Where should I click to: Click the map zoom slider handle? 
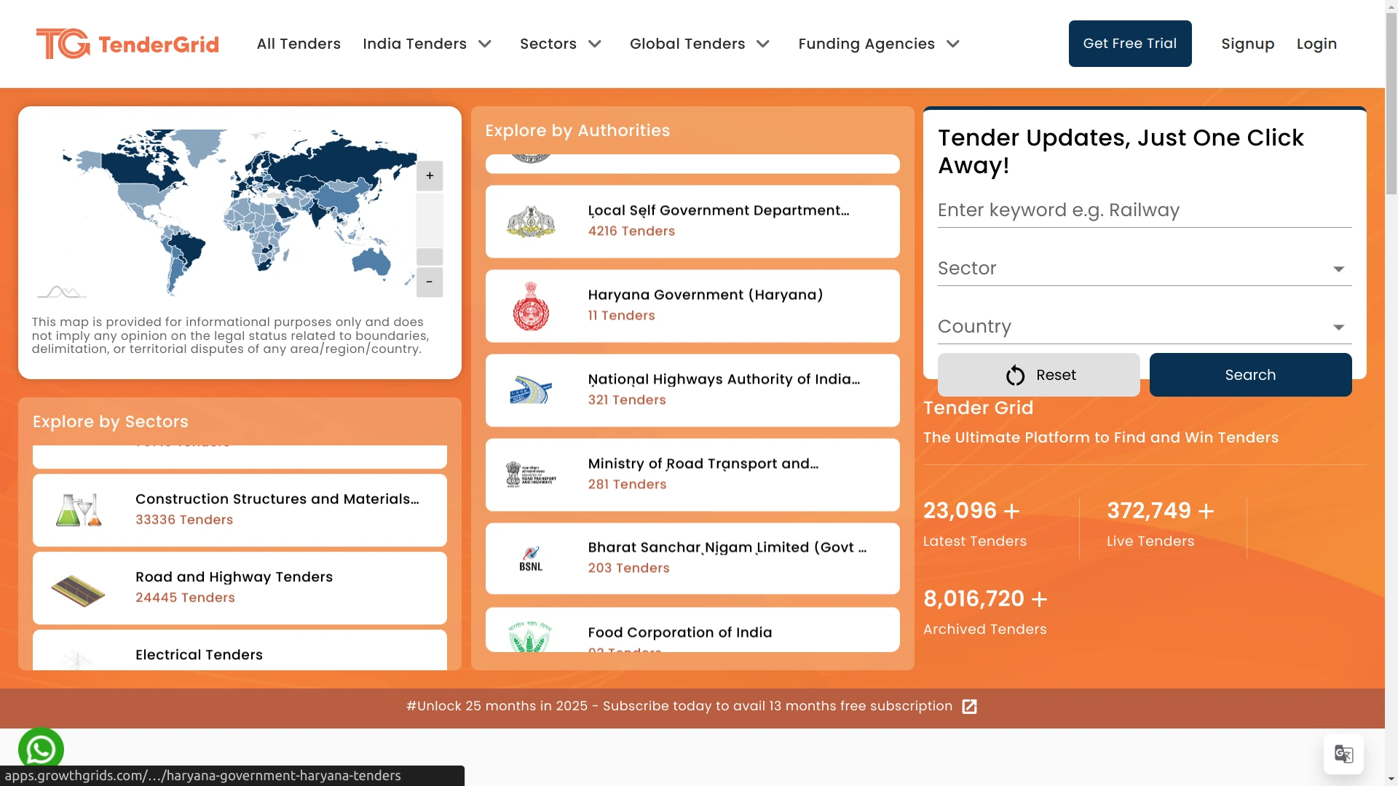pos(430,256)
